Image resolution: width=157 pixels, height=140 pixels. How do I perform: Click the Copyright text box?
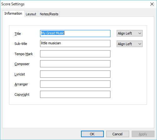(75, 94)
